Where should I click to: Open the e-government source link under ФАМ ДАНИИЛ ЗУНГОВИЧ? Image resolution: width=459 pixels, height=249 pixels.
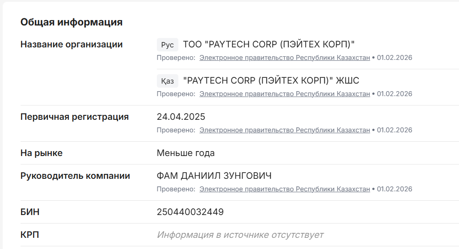click(x=284, y=189)
